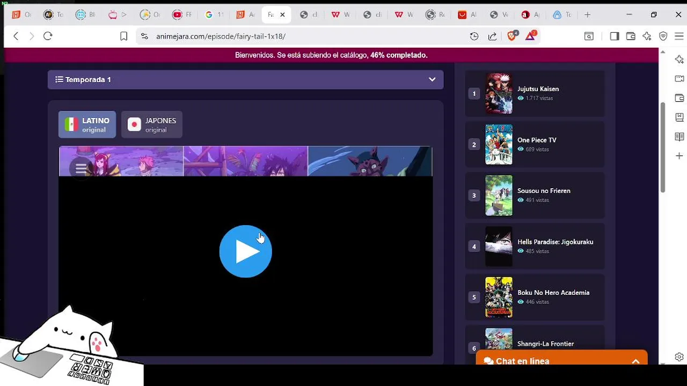Open the wallet in the sidebar
687x386 pixels.
[x=679, y=98]
